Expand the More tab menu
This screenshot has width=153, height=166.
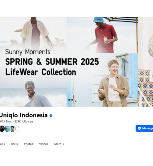click(x=59, y=144)
